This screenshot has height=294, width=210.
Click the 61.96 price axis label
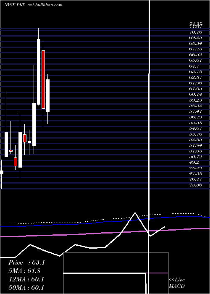(196, 83)
